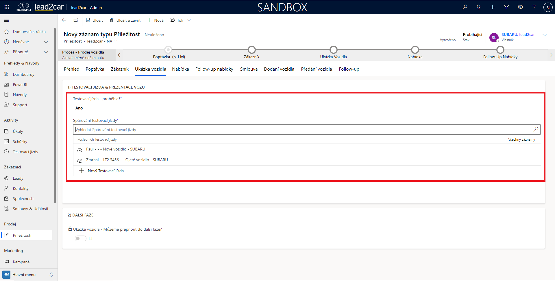Select the Nabídka process stage circle
The width and height of the screenshot is (555, 281).
(x=415, y=50)
